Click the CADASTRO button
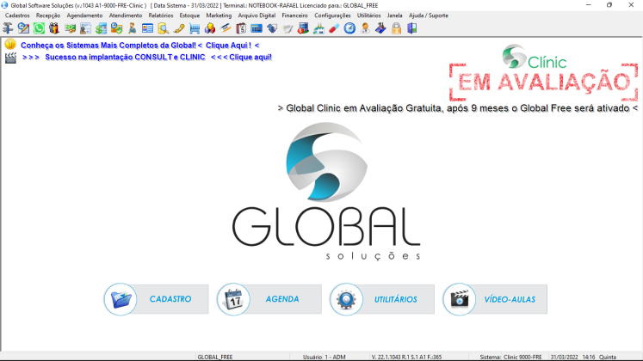Image resolution: width=643 pixels, height=361 pixels. [x=157, y=299]
